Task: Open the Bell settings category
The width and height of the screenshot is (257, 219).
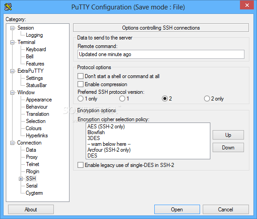Action: 30,57
